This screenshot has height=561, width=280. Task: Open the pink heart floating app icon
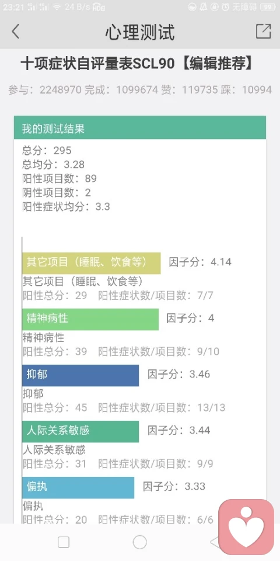click(x=246, y=527)
